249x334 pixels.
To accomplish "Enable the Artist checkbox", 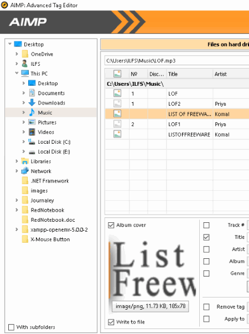I will click(206, 249).
